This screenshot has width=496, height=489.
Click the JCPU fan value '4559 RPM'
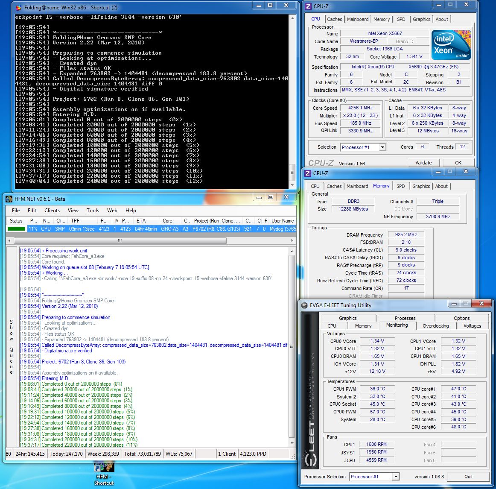376,460
